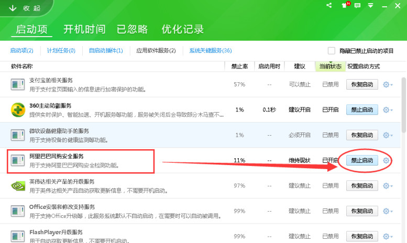
Task: Click the Office安装和修改支持服务 program icon
Action: pyautogui.click(x=18, y=211)
